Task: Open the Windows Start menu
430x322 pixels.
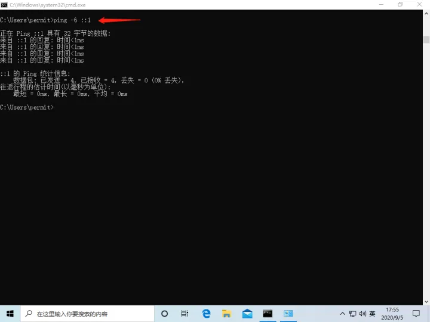Action: pos(10,314)
